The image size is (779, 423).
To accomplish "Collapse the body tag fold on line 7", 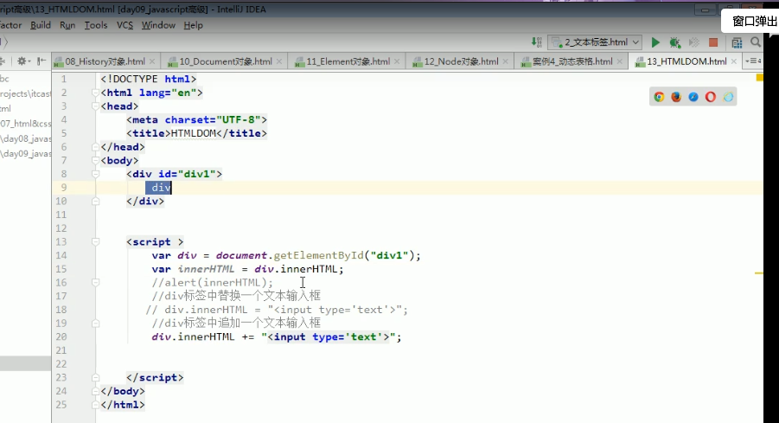I will (95, 161).
